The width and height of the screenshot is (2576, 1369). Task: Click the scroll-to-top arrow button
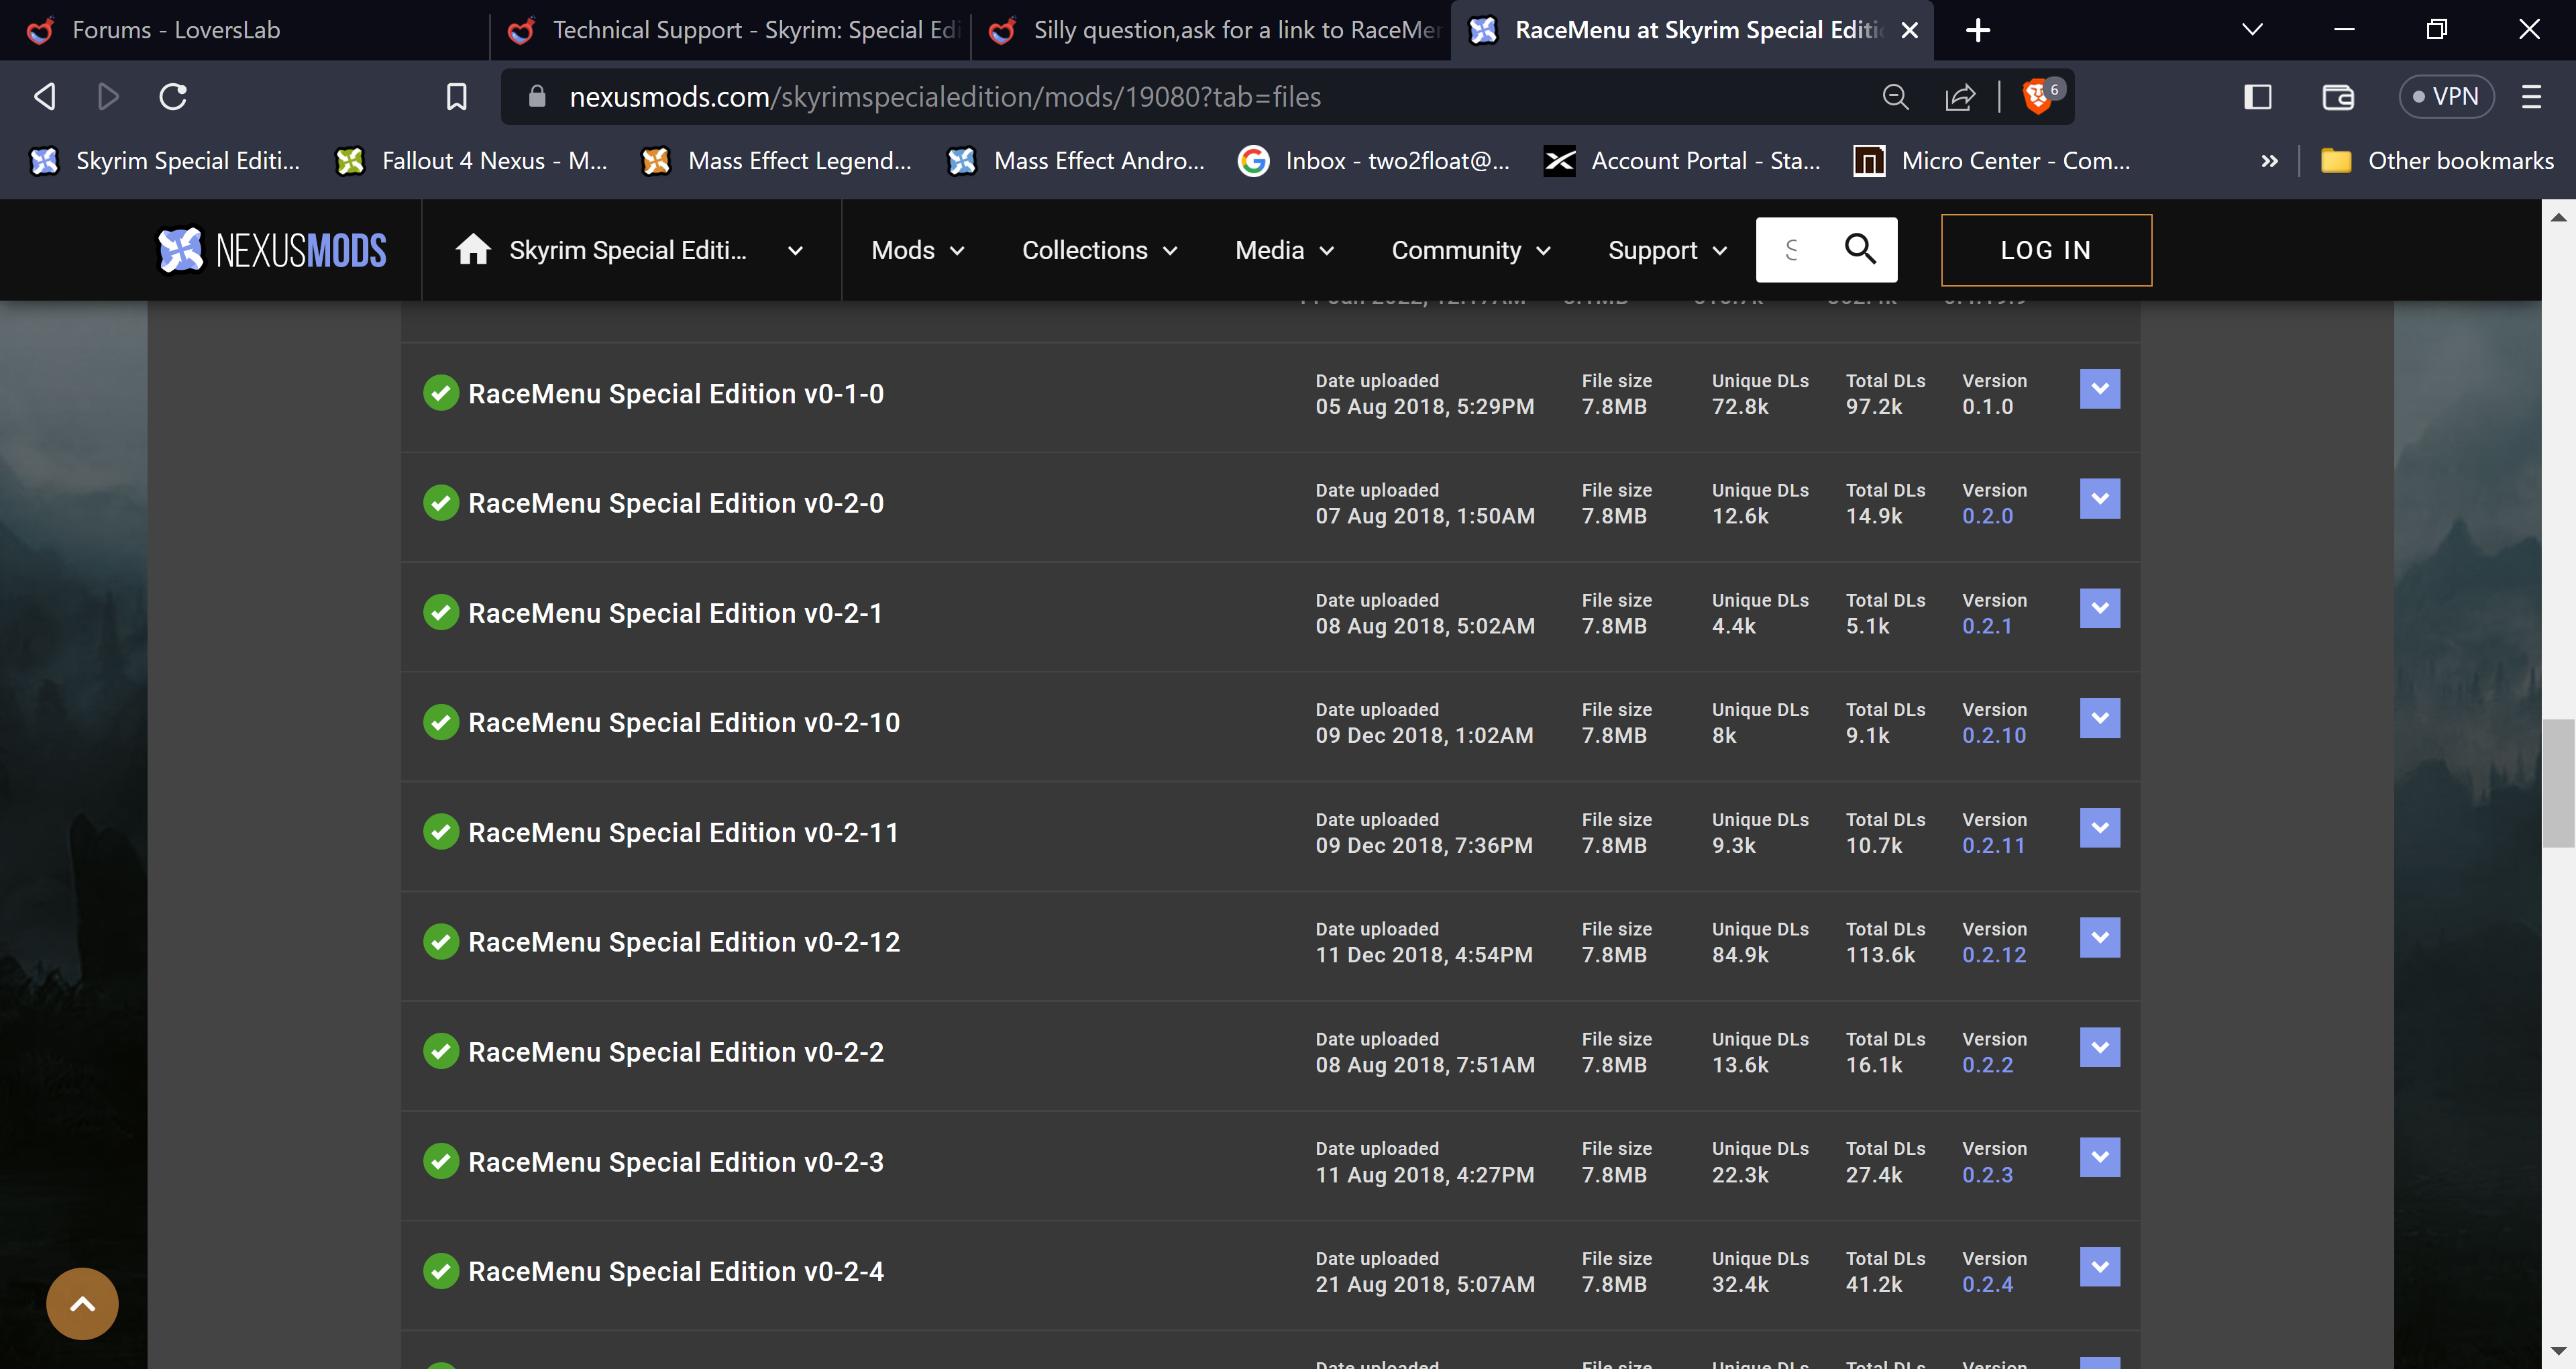[x=81, y=1303]
